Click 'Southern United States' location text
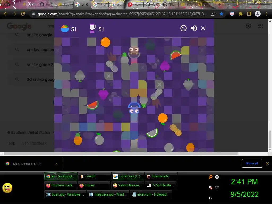 (x=30, y=133)
